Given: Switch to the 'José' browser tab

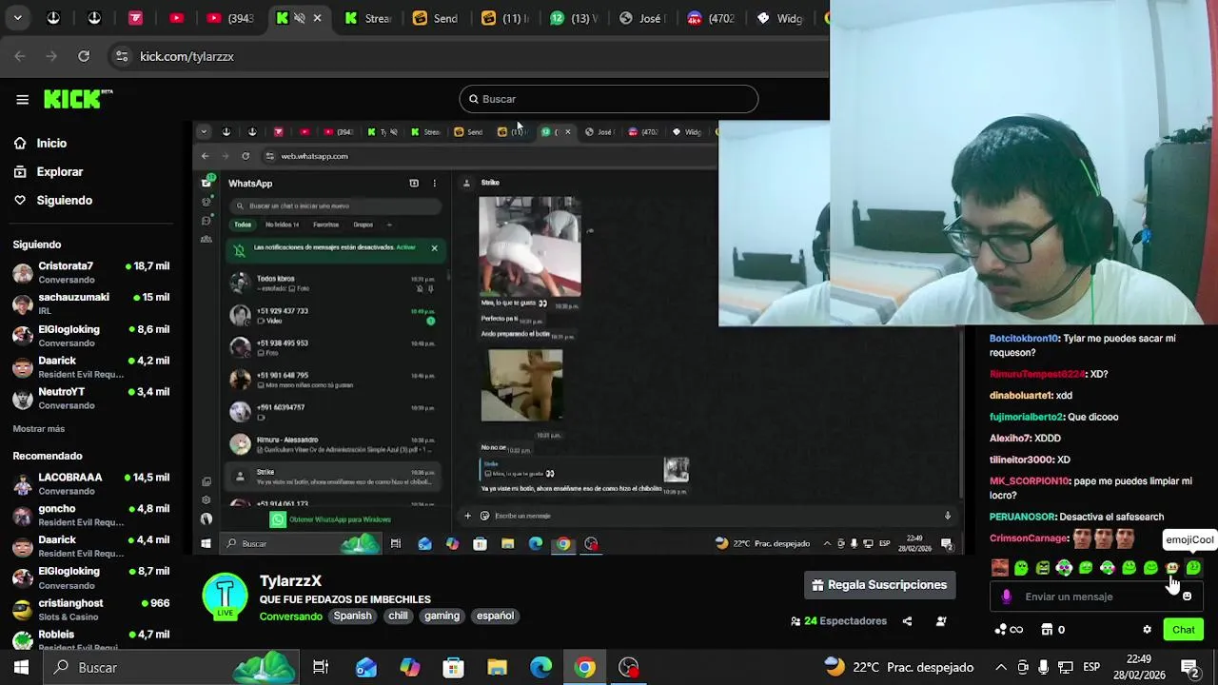Looking at the screenshot, I should pyautogui.click(x=641, y=18).
